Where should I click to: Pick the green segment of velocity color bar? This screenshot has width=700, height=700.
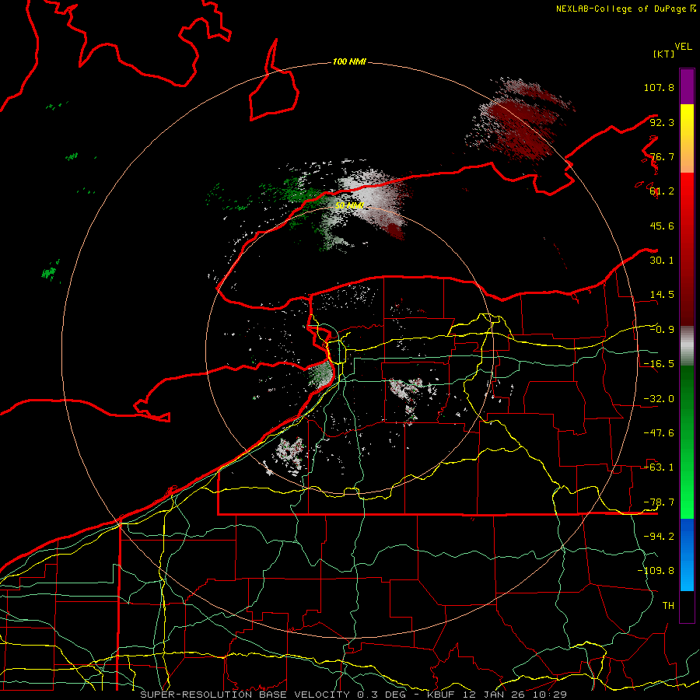tap(687, 442)
